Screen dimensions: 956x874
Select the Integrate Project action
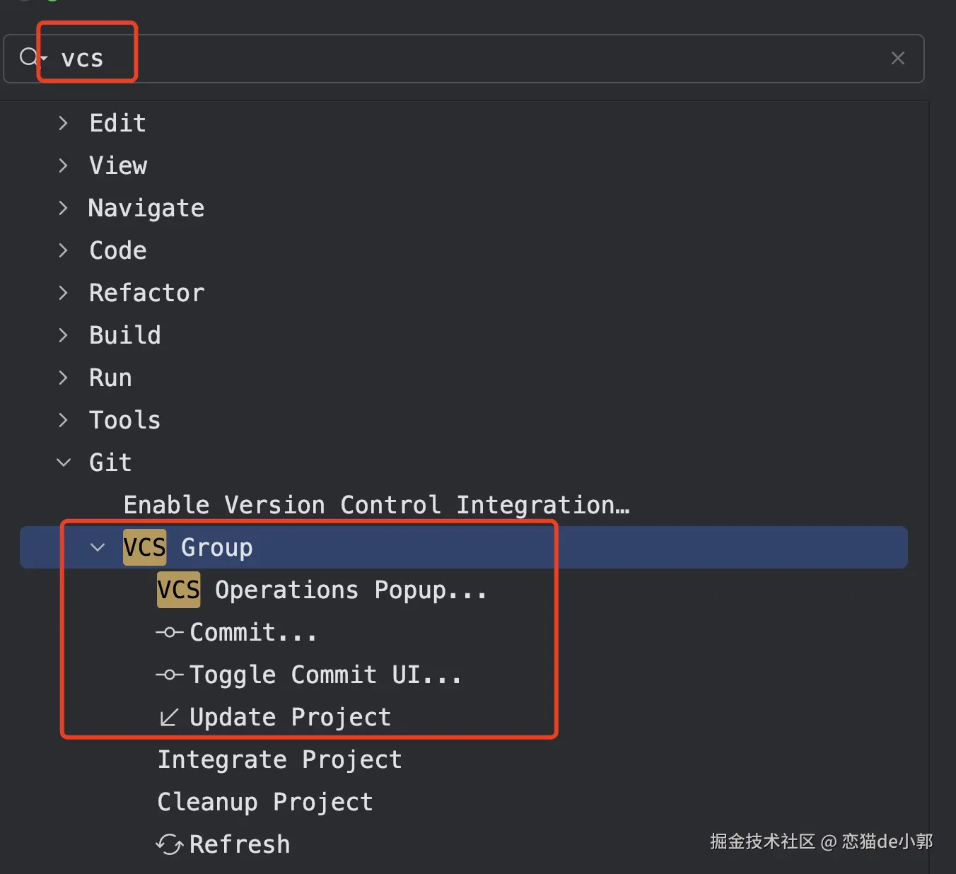[279, 759]
